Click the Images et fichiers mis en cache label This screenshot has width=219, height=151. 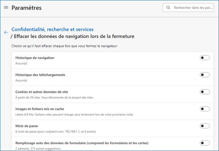(x=40, y=109)
